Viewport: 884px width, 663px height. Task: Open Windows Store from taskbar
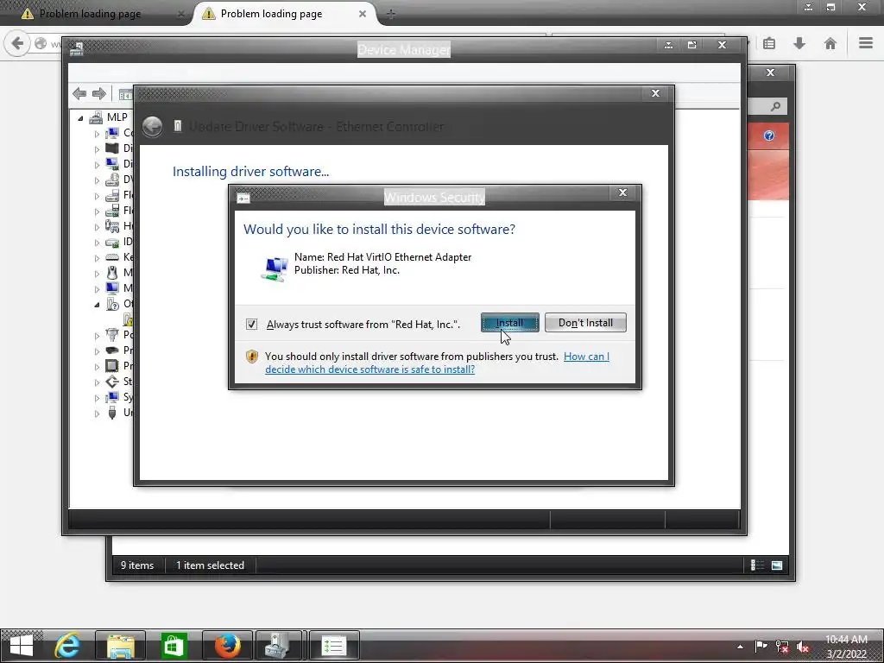174,646
